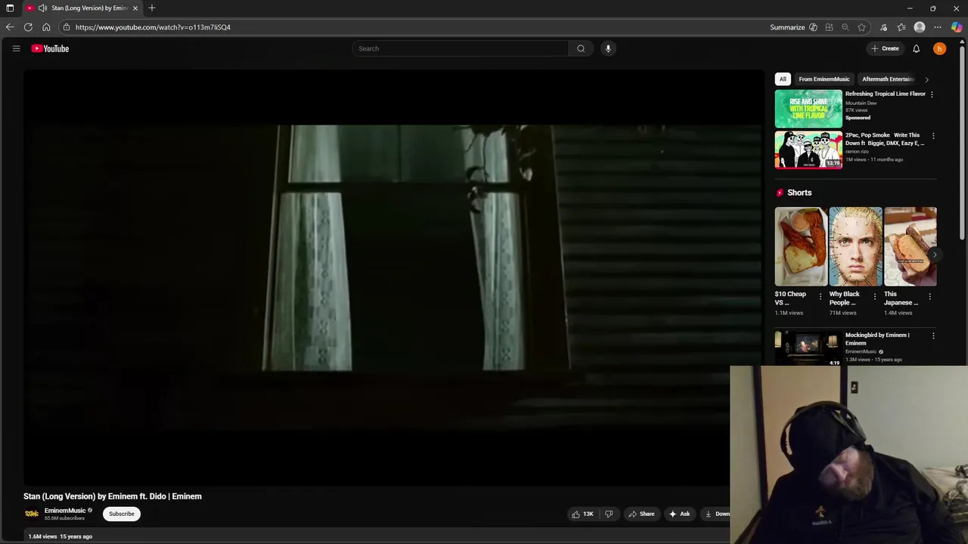Open the 2Pac, Pop Smoke video thumbnail
968x544 pixels.
tap(808, 150)
